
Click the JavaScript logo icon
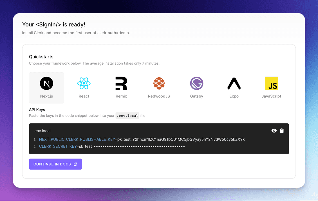271,83
